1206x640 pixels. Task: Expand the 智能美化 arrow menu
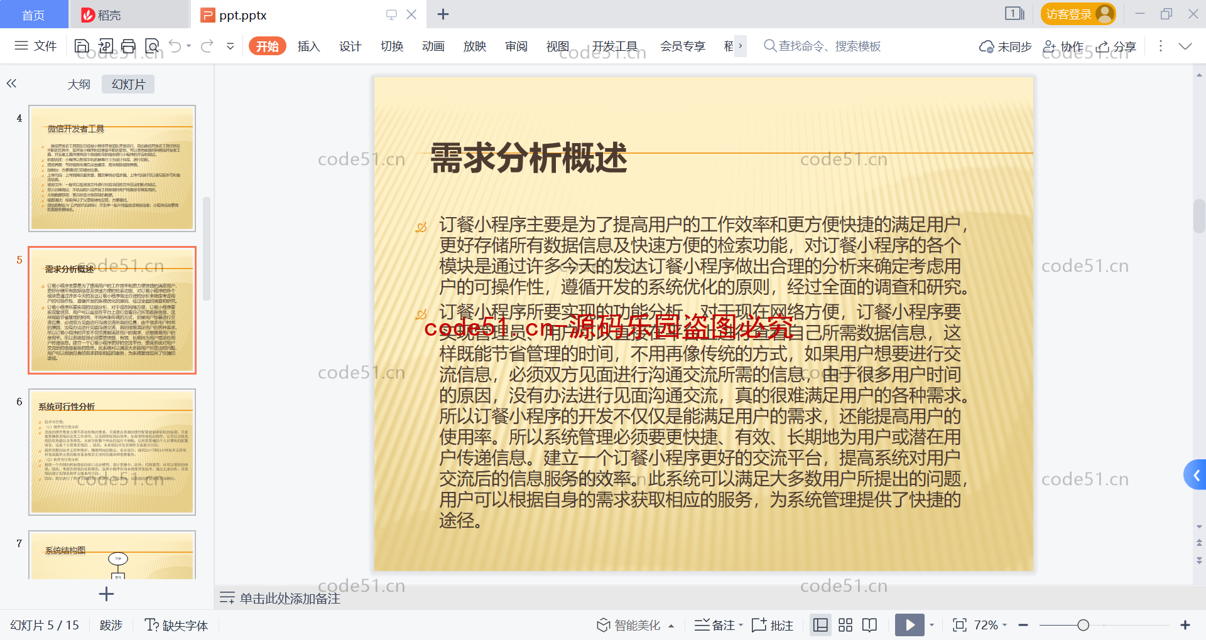pos(671,626)
